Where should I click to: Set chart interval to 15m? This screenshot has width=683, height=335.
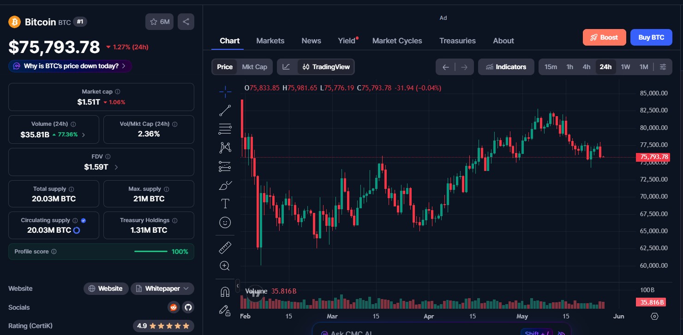tap(551, 67)
